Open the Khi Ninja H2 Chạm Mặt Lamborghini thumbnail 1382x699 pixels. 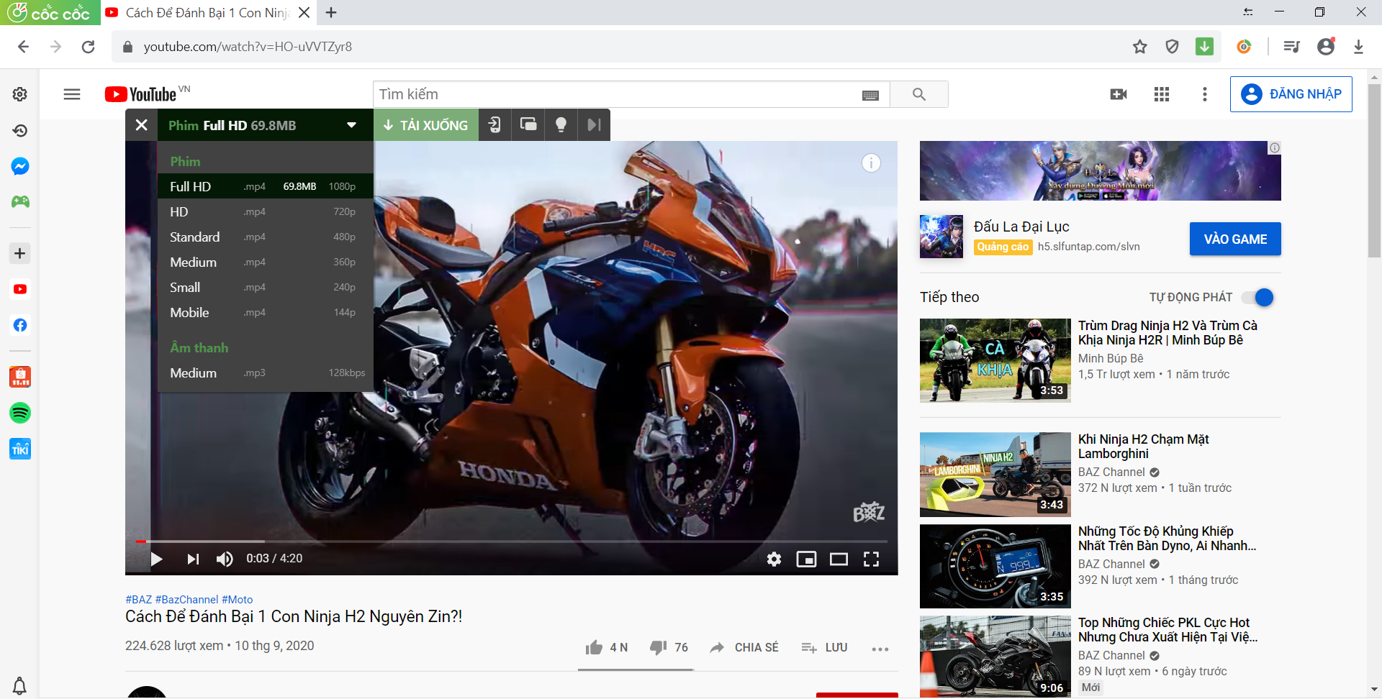[x=995, y=475]
